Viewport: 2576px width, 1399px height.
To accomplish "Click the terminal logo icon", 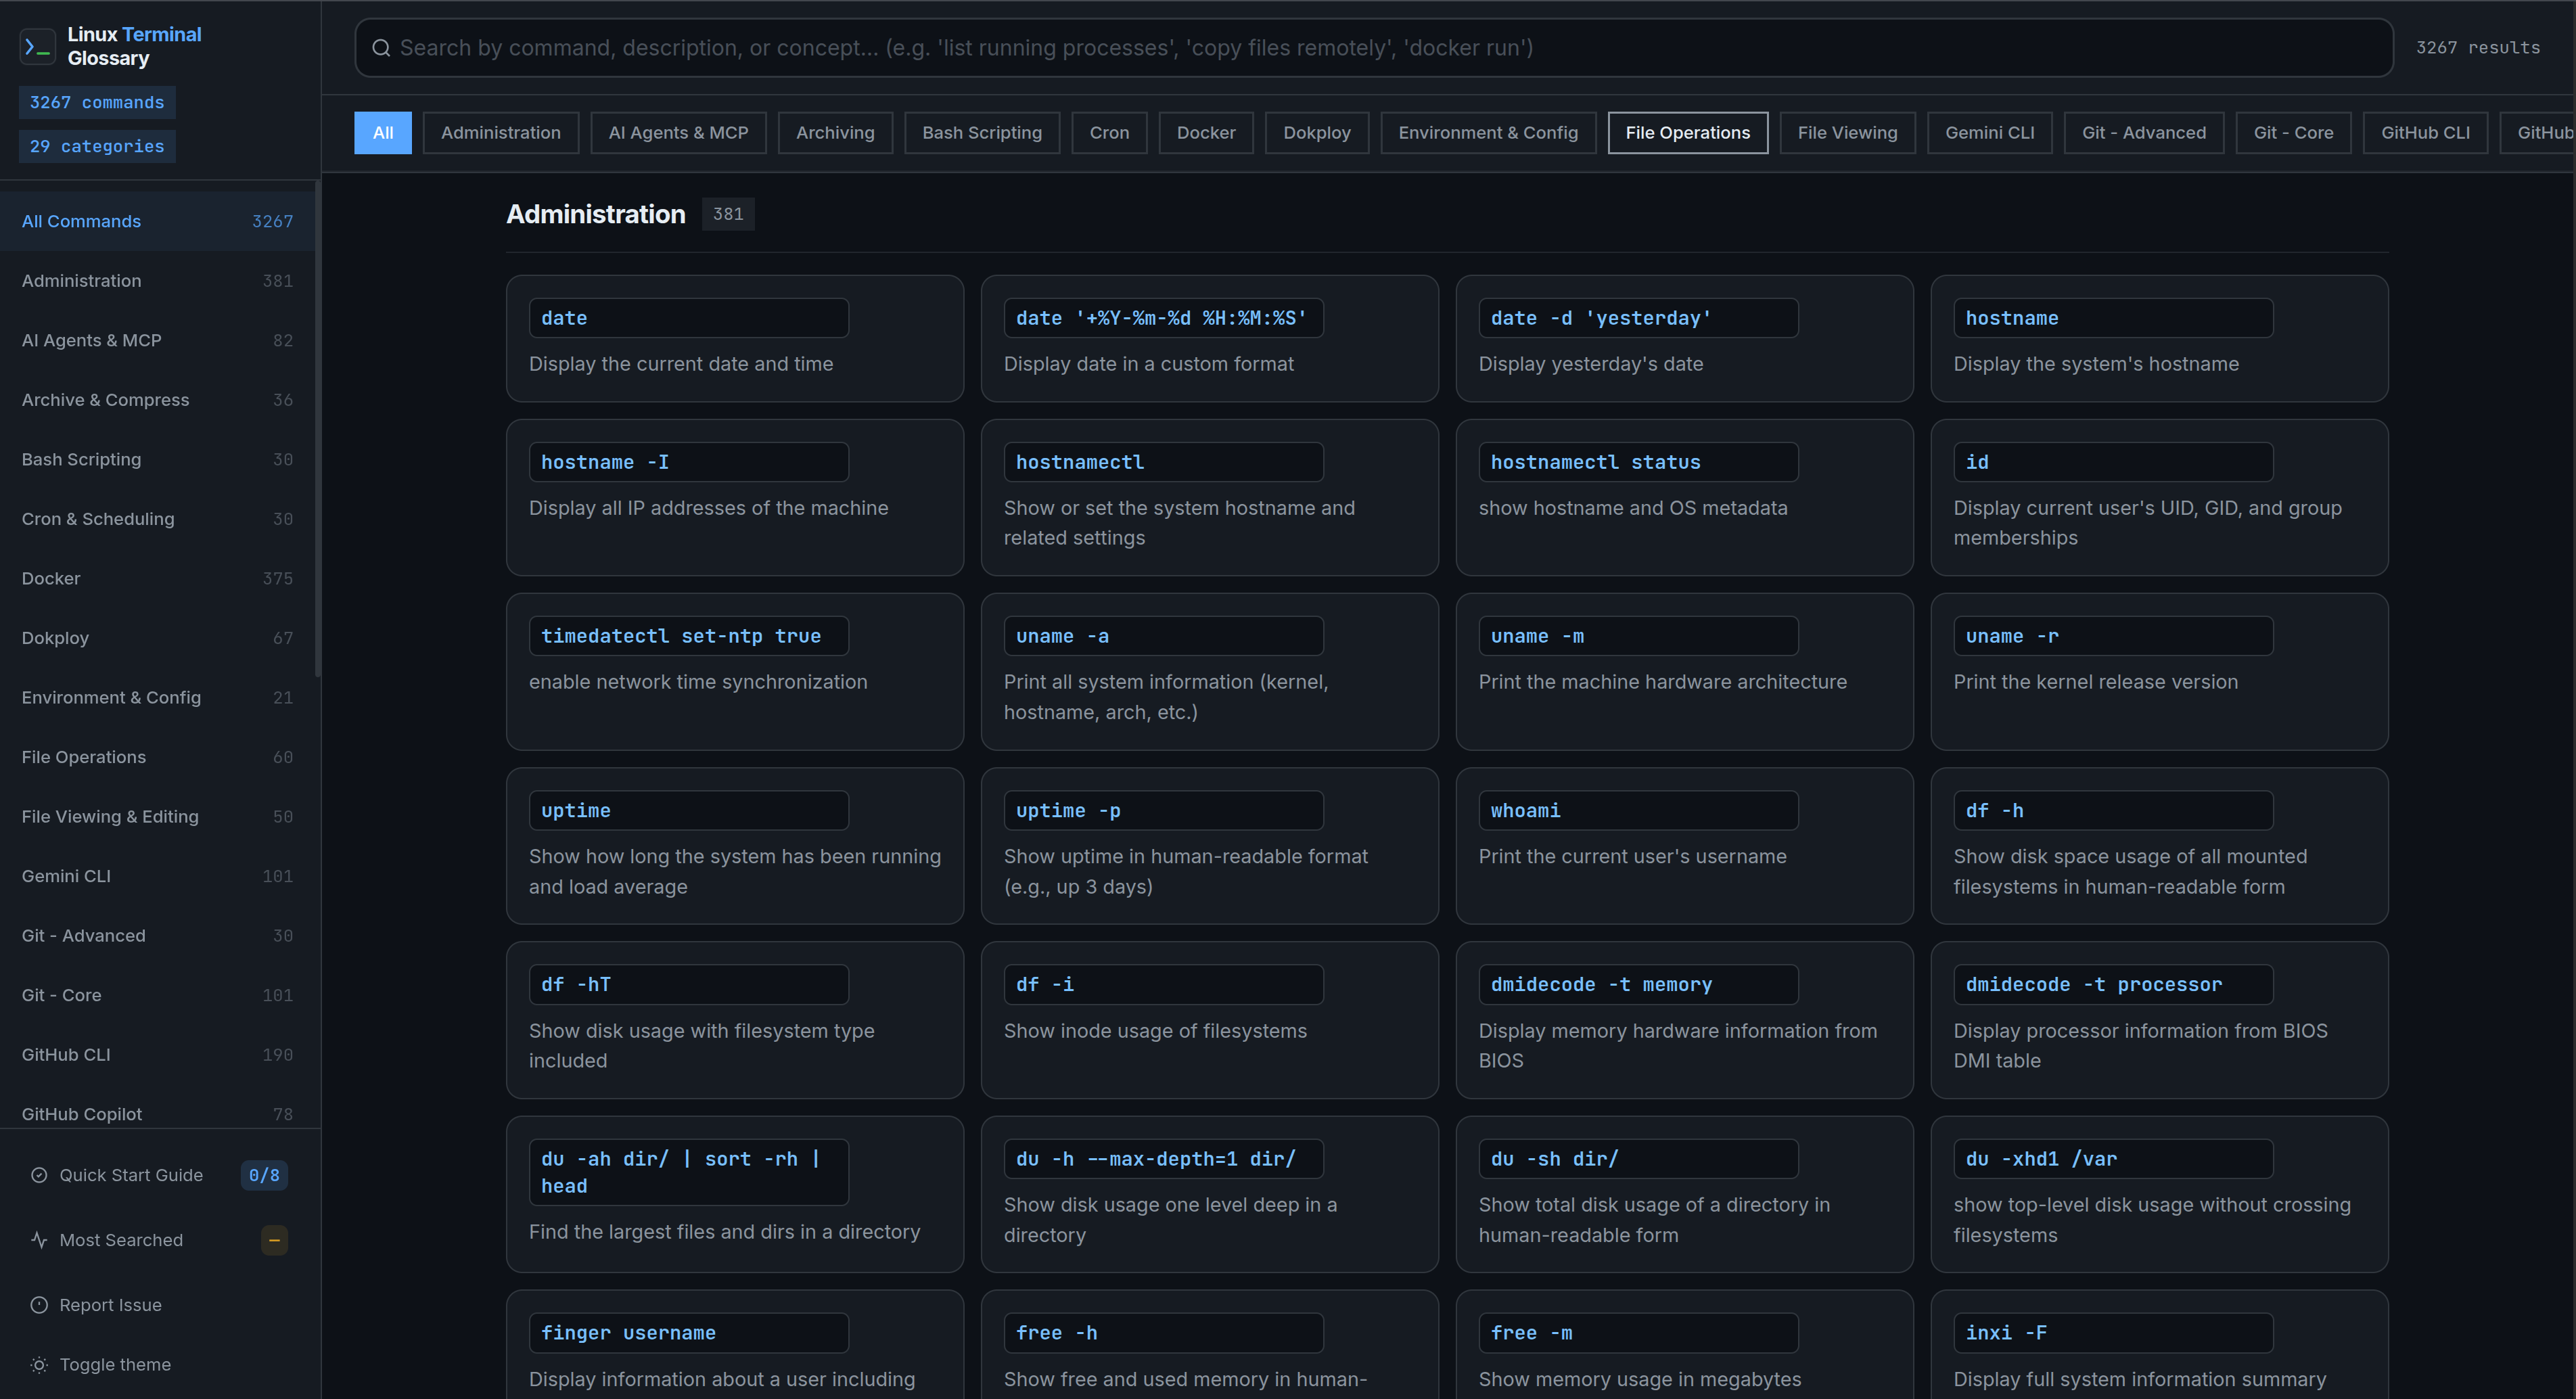I will pyautogui.click(x=37, y=47).
